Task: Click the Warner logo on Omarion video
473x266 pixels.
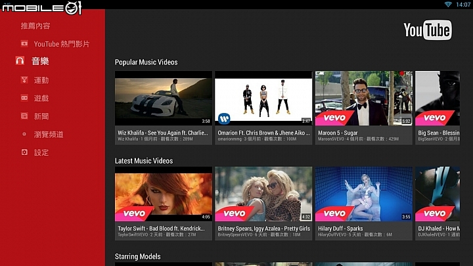Action: tap(224, 118)
